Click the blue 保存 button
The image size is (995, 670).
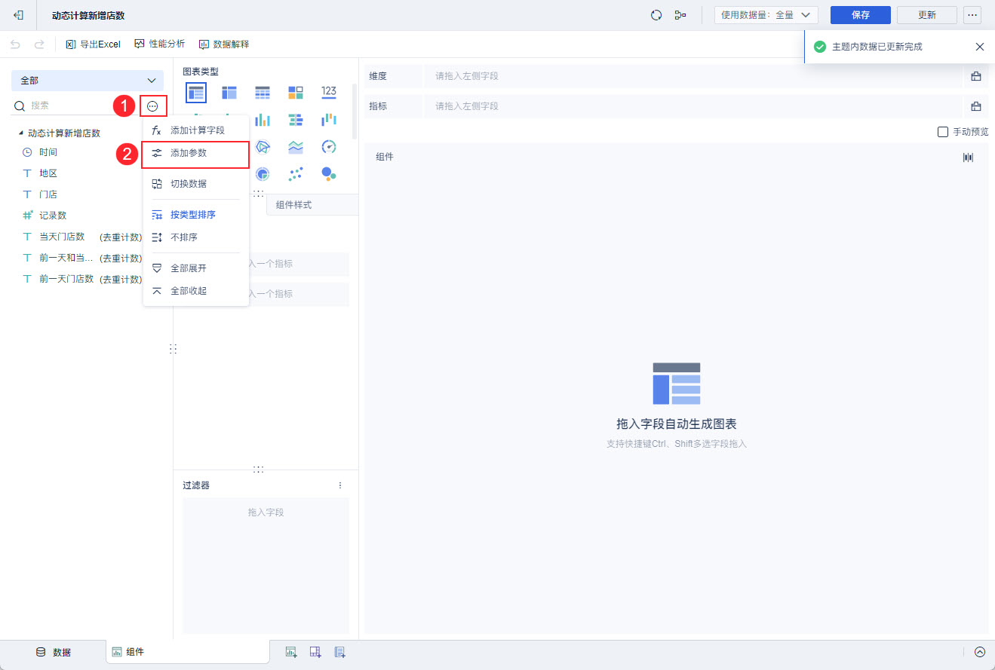pyautogui.click(x=861, y=15)
